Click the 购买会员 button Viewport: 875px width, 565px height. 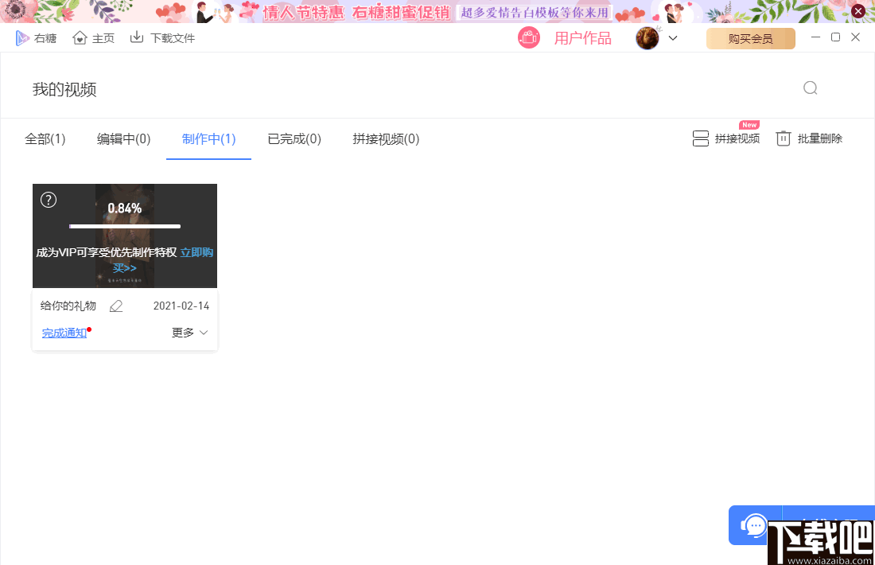click(x=751, y=38)
